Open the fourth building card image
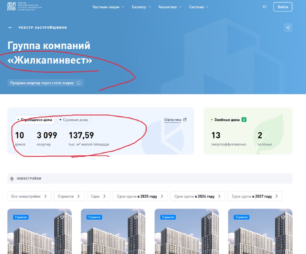 [x=260, y=231]
